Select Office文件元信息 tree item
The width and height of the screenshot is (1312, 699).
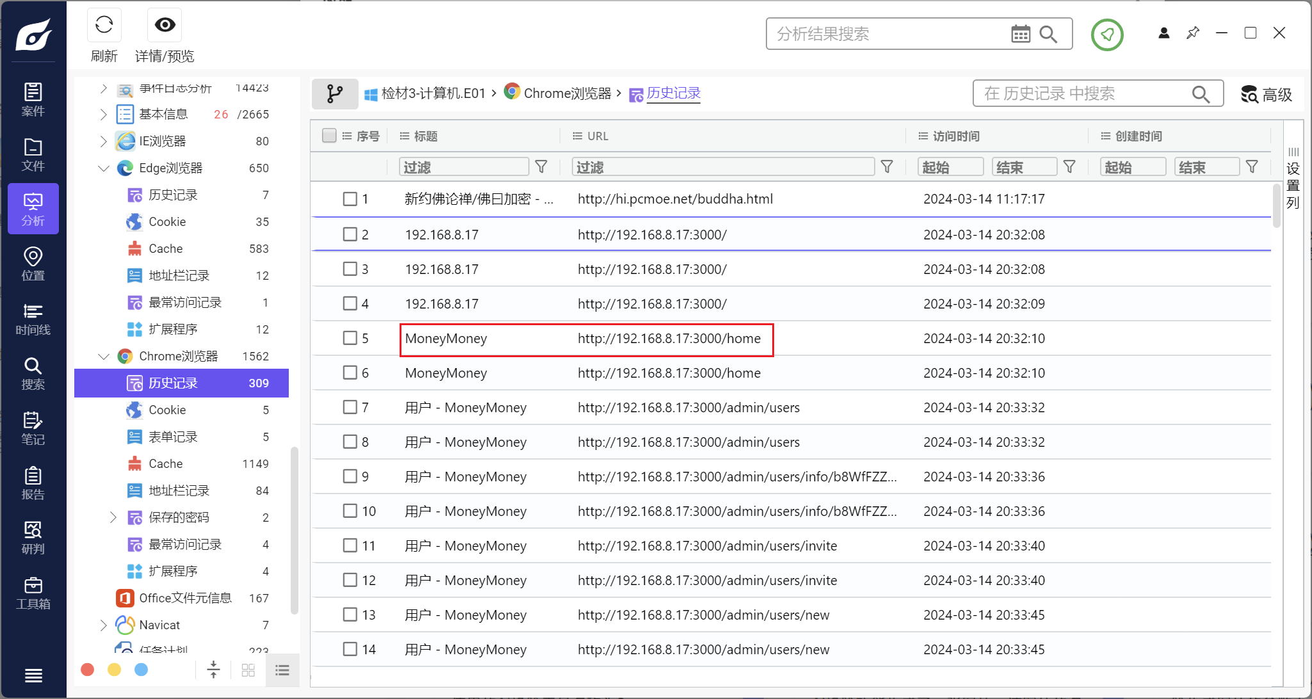coord(181,598)
